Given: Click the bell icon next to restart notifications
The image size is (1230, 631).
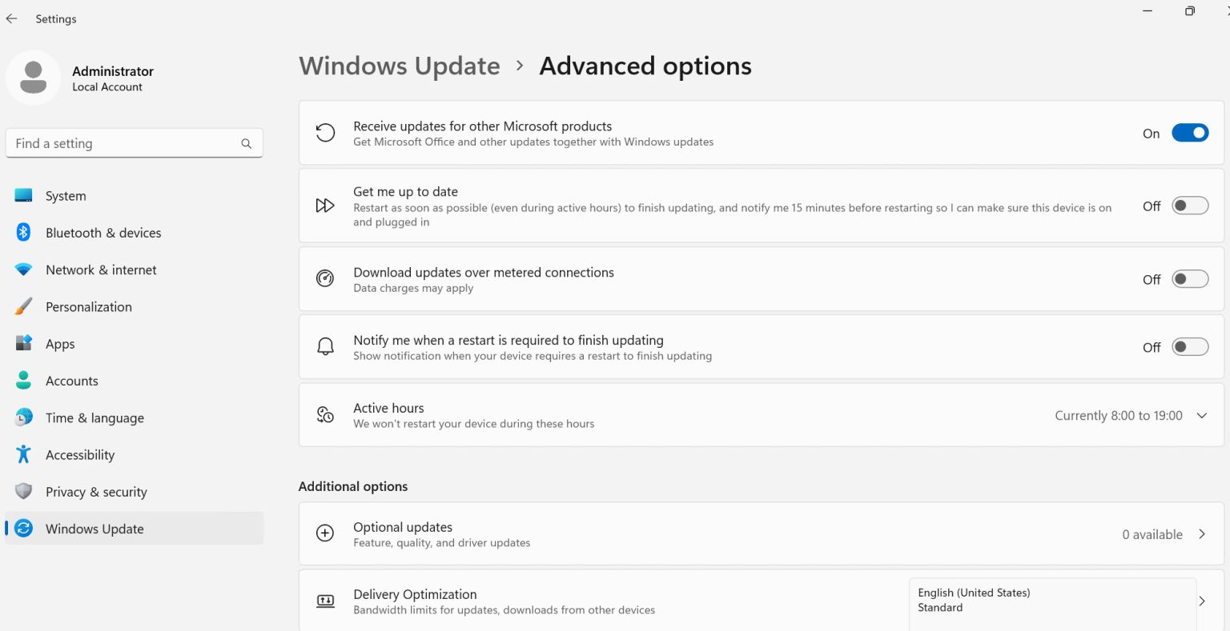Looking at the screenshot, I should coord(324,345).
